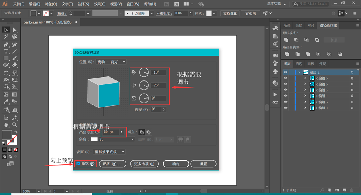Viewport: 361px width, 195px height.
Task: Select the Eraser tool
Action: pos(15,65)
